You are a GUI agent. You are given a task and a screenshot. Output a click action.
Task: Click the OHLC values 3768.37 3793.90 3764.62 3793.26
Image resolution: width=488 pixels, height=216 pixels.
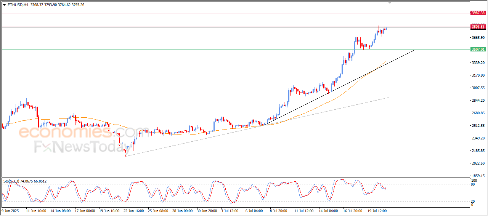58,5
